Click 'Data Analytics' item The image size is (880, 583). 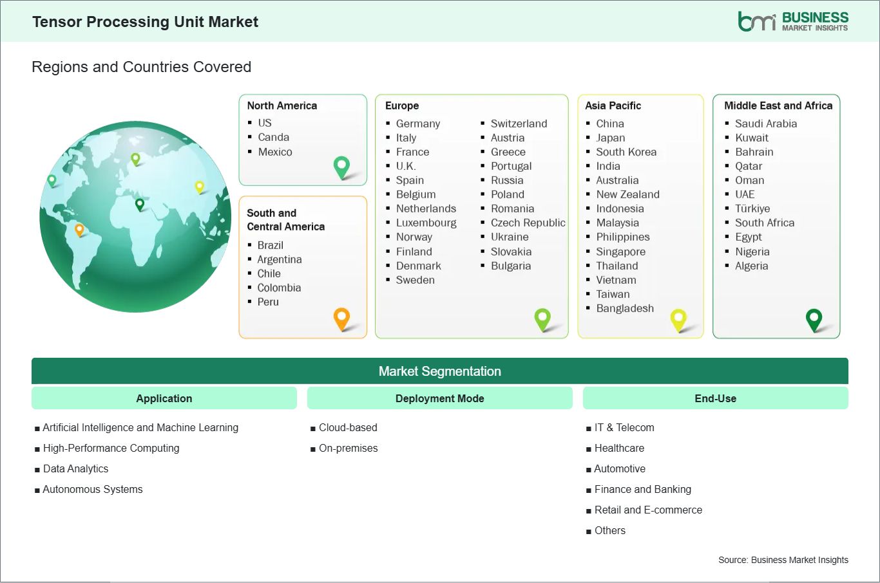[75, 468]
